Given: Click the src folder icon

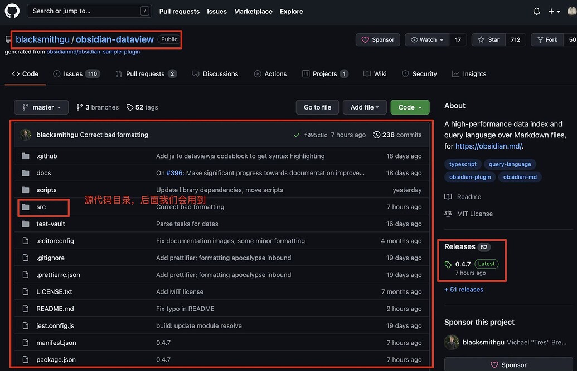Looking at the screenshot, I should point(25,207).
